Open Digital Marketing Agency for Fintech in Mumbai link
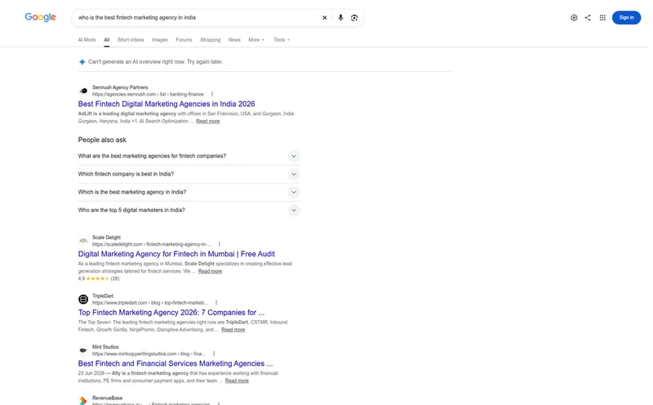Screen dimensions: 653x405 point(176,254)
